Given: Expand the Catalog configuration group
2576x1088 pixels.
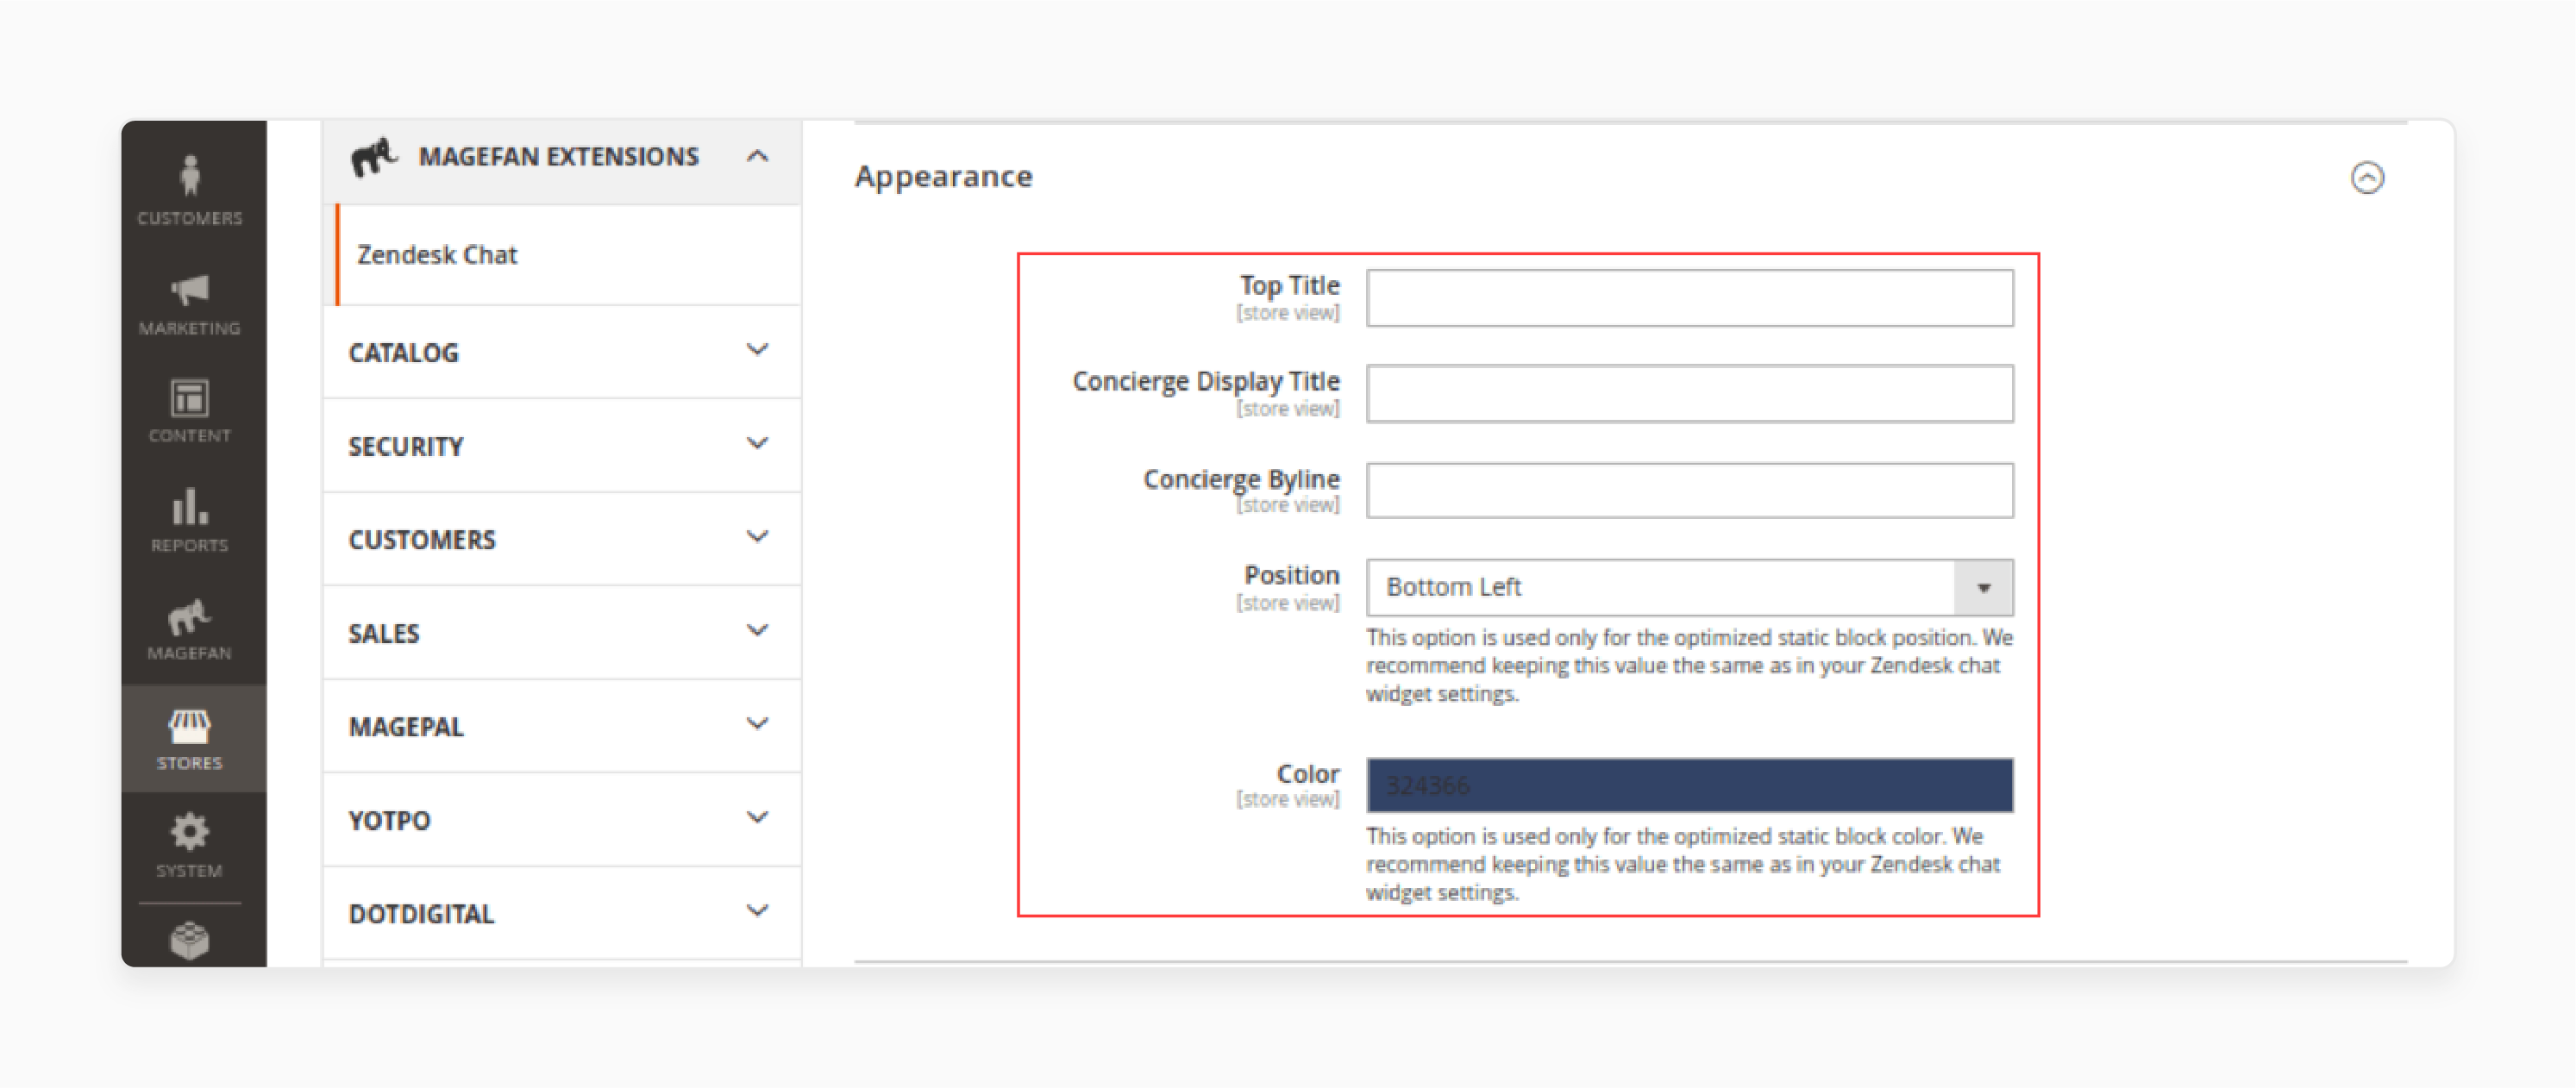Looking at the screenshot, I should coord(562,352).
